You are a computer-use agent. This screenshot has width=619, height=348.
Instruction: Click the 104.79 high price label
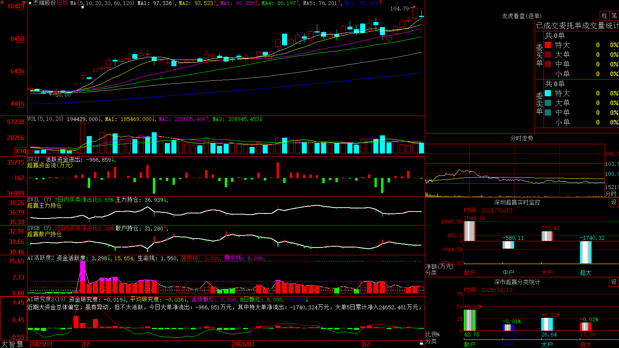click(399, 9)
